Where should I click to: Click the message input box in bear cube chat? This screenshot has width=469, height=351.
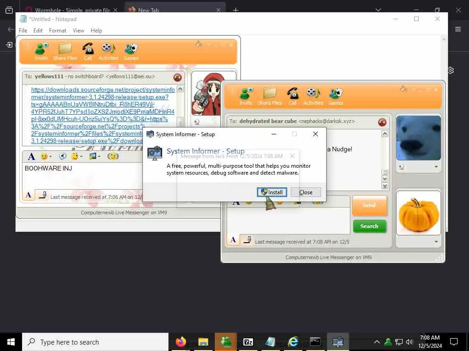click(x=288, y=221)
